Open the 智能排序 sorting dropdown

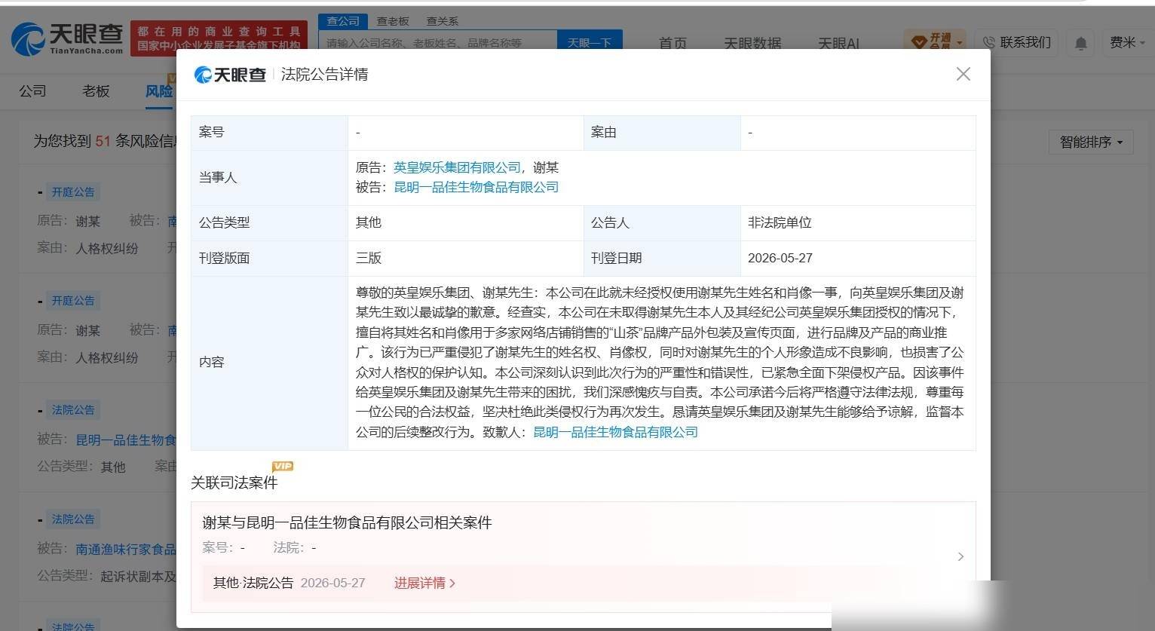pos(1091,142)
